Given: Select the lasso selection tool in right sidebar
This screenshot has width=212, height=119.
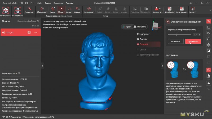Looking at the screenshot, I should (209, 39).
